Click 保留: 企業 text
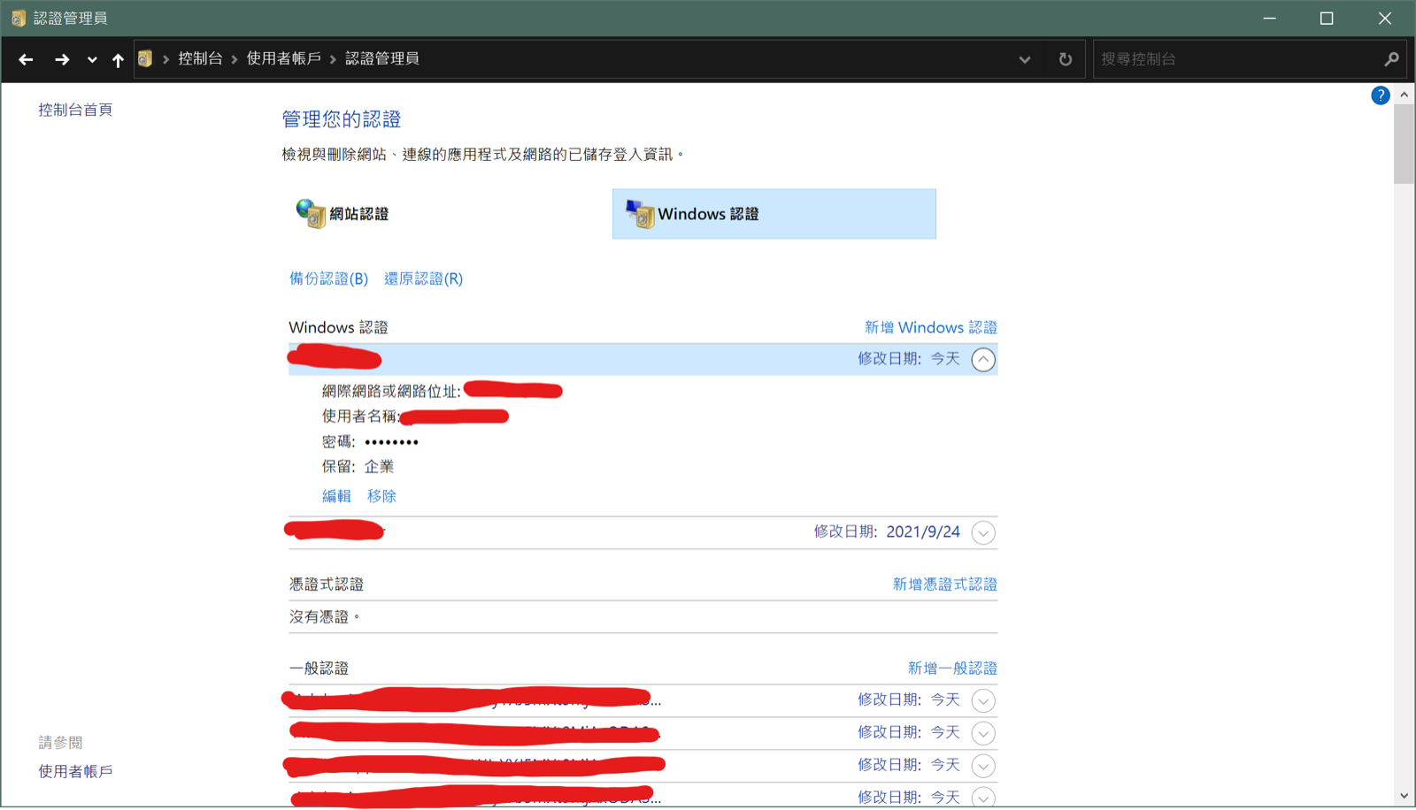The image size is (1416, 810). pos(358,467)
